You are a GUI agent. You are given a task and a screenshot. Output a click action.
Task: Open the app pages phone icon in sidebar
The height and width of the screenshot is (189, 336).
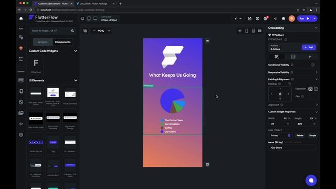pyautogui.click(x=21, y=91)
